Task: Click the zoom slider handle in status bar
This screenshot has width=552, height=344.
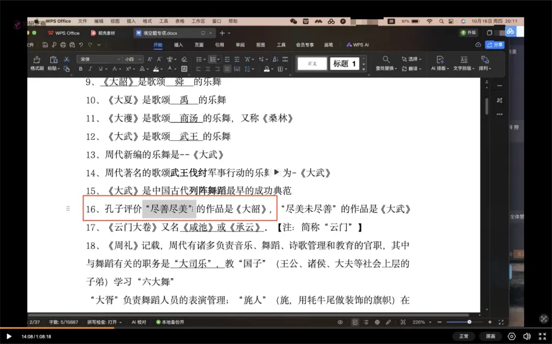Action: pyautogui.click(x=469, y=322)
